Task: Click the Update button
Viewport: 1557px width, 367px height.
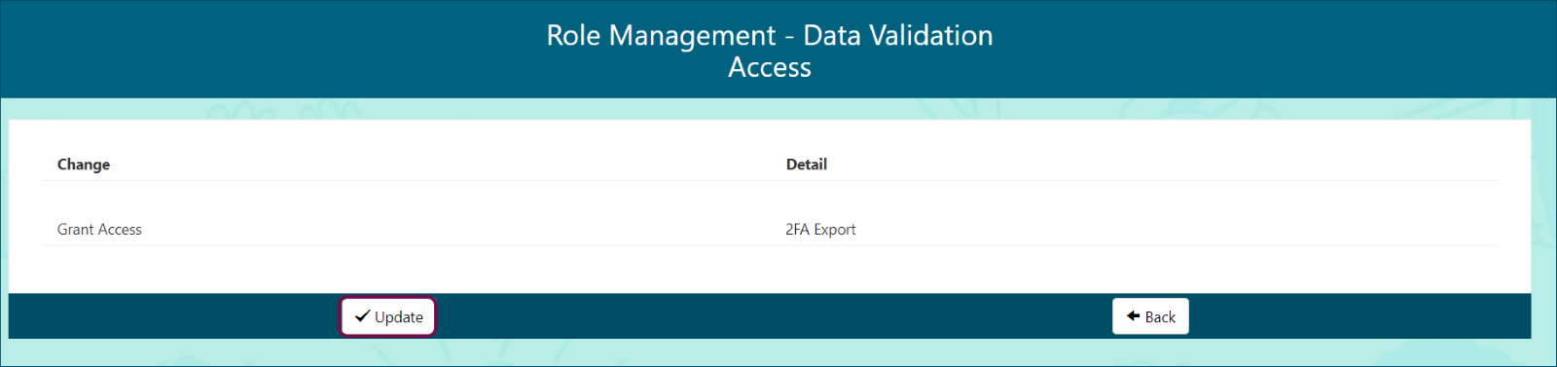Action: (387, 316)
